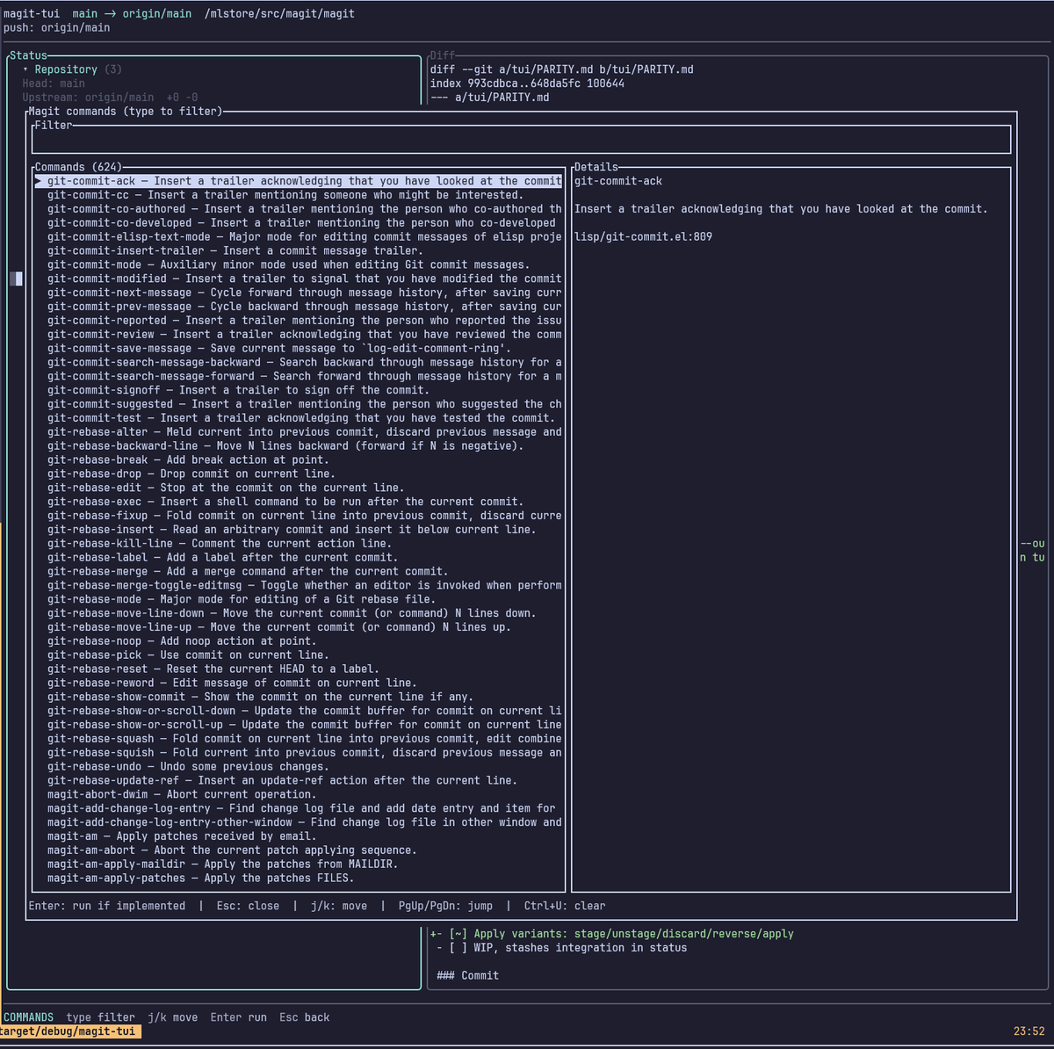Select git-rebase-squish command row
The height and width of the screenshot is (1049, 1054).
[x=299, y=753]
